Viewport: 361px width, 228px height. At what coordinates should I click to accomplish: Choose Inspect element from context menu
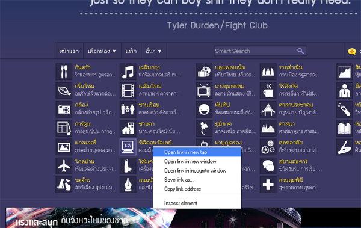pos(197,203)
